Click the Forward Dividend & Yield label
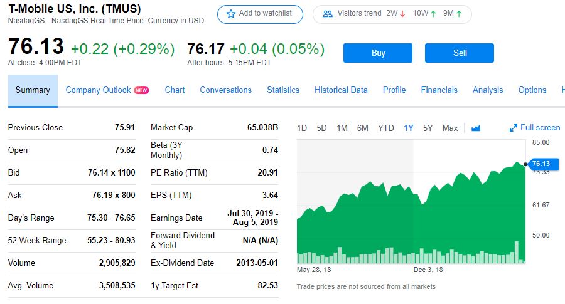Screen dimensions: 565x304 point(183,240)
